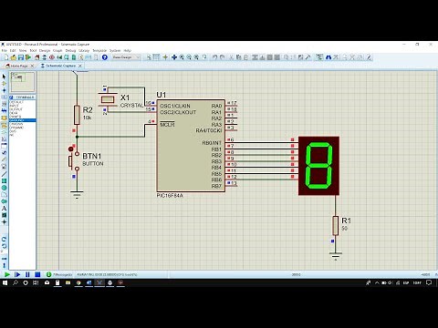Image resolution: width=438 pixels, height=328 pixels.
Task: Open the Task View taskbar icon
Action: 36,282
